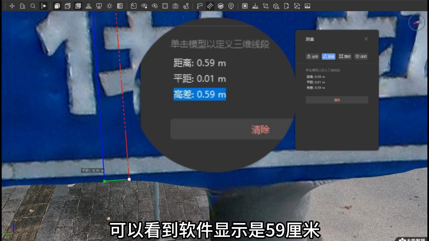The height and width of the screenshot is (241, 429).
Task: Click the compass navigation widget
Action: (417, 23)
